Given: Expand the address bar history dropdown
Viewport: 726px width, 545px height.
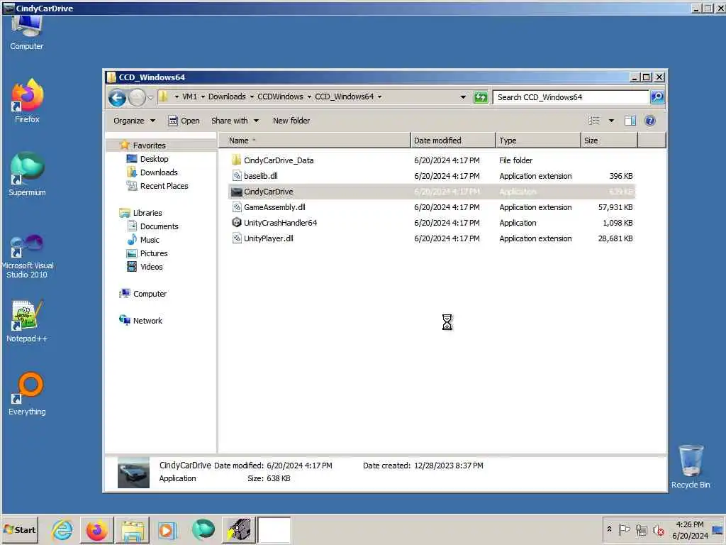Looking at the screenshot, I should click(463, 97).
